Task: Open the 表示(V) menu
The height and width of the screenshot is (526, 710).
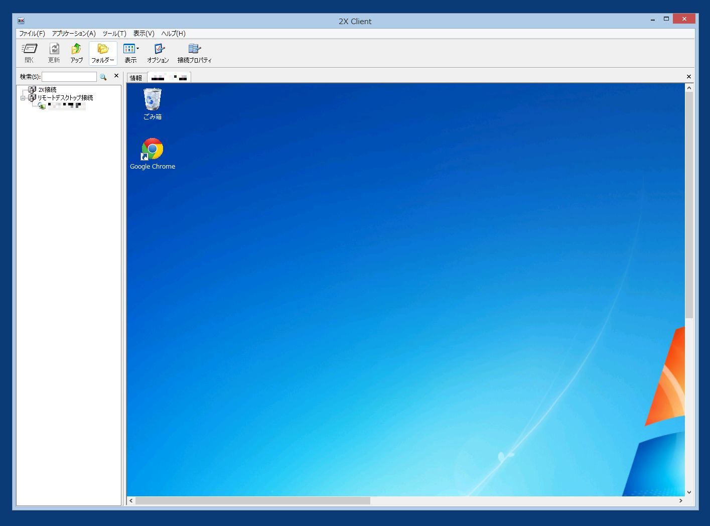Action: click(x=144, y=34)
